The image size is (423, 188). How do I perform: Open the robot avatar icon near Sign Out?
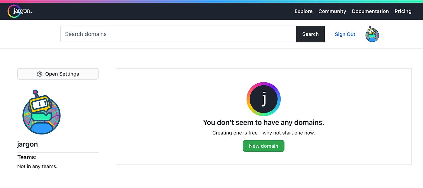tap(372, 35)
